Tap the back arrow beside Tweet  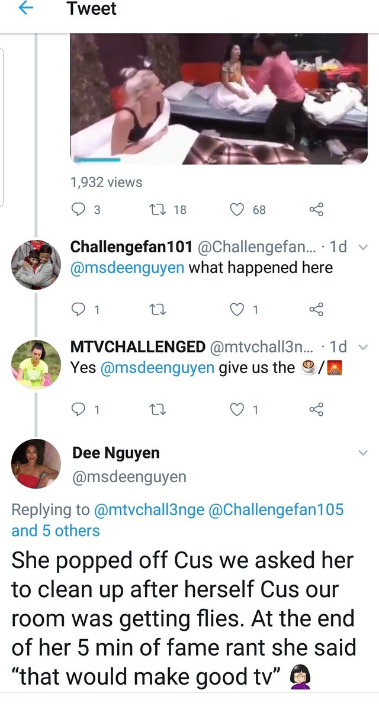click(25, 9)
